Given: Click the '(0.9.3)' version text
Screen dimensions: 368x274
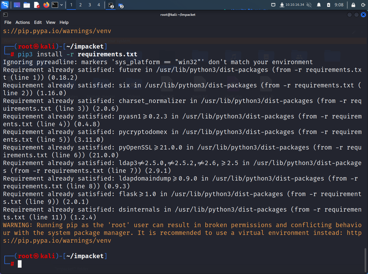Looking at the screenshot, I should 117,186.
